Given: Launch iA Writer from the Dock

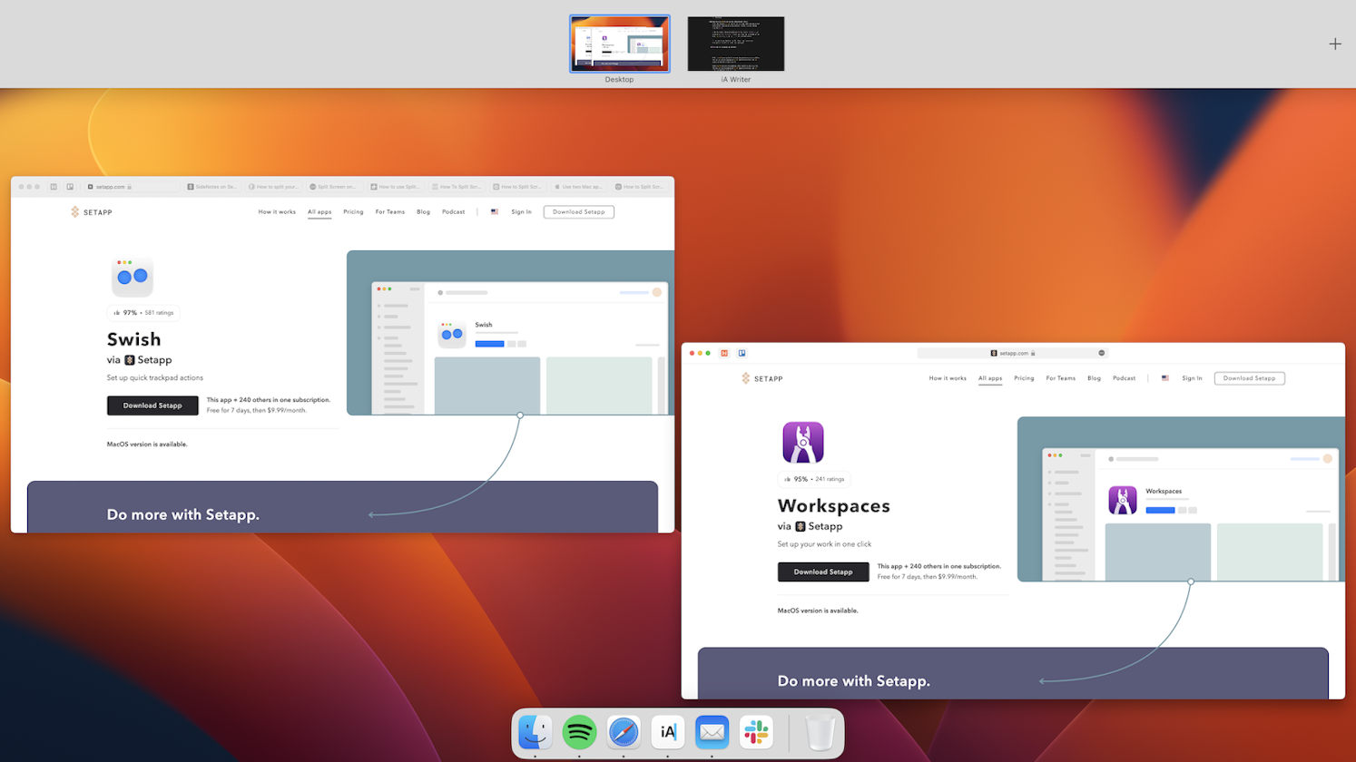Looking at the screenshot, I should point(668,732).
